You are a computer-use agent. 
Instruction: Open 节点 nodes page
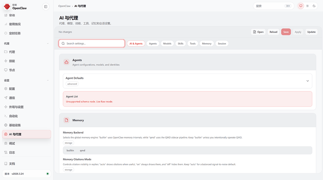(x=26, y=70)
